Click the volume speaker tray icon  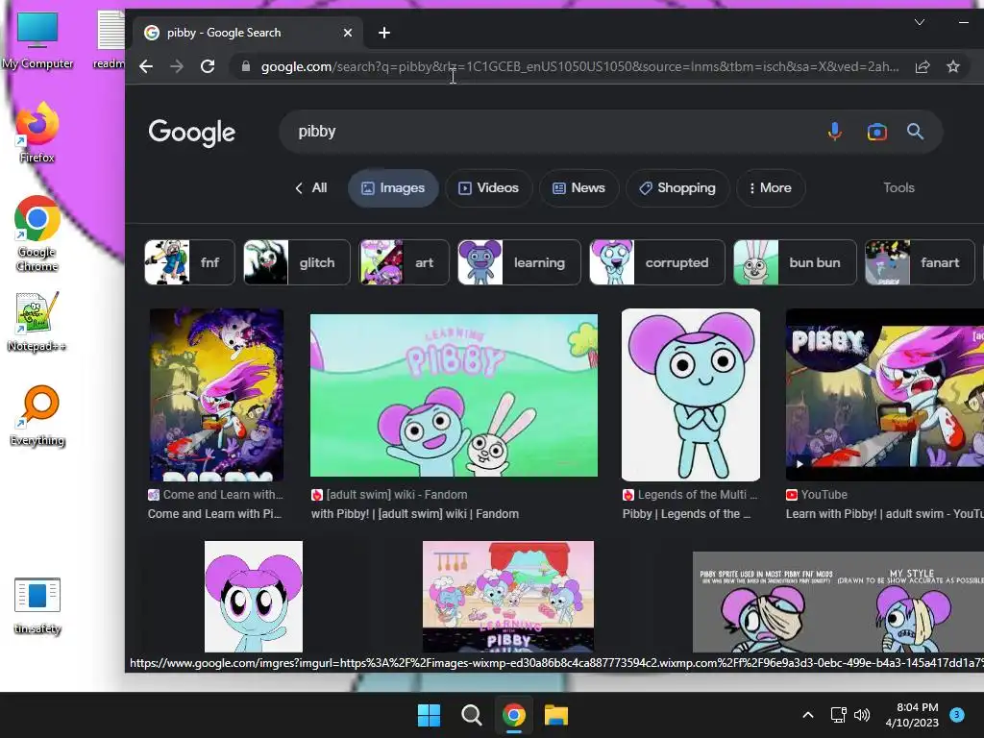click(862, 715)
